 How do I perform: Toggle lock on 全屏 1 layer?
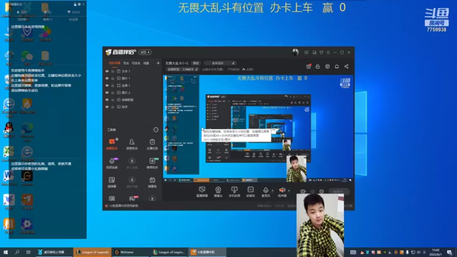point(113,85)
